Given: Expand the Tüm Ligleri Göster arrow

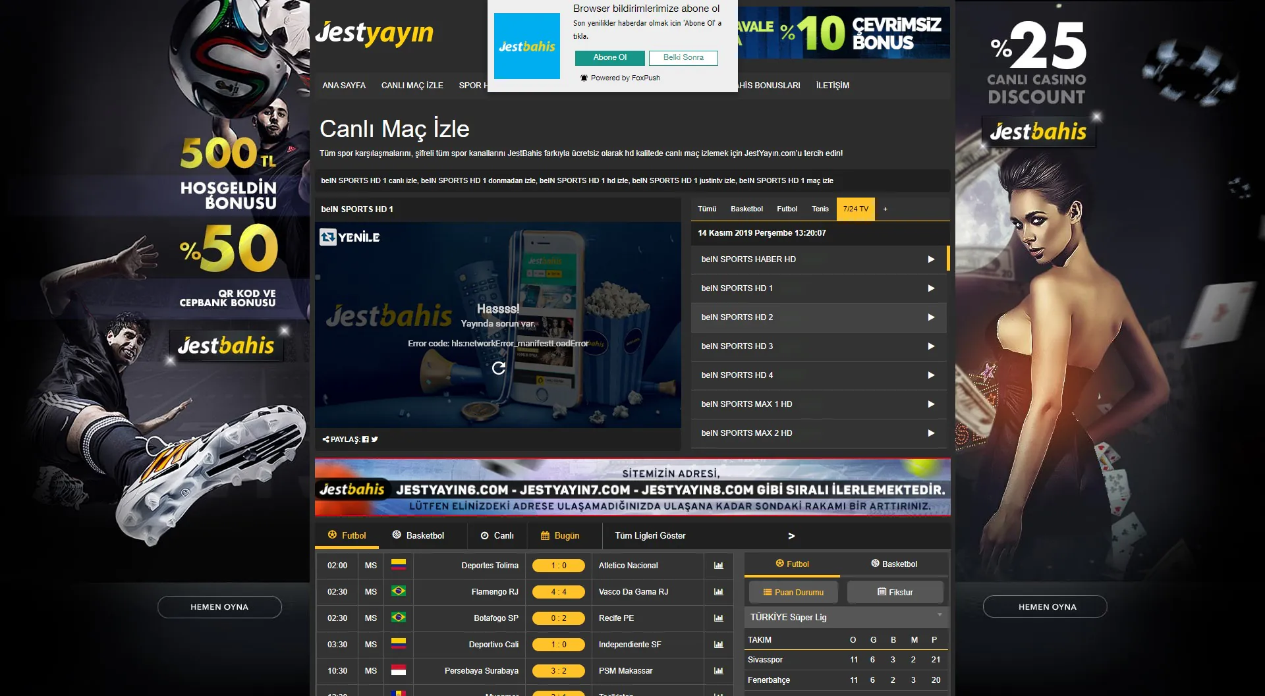Looking at the screenshot, I should 791,536.
